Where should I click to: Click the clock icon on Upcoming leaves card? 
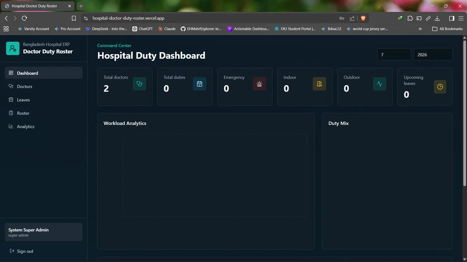(x=440, y=87)
